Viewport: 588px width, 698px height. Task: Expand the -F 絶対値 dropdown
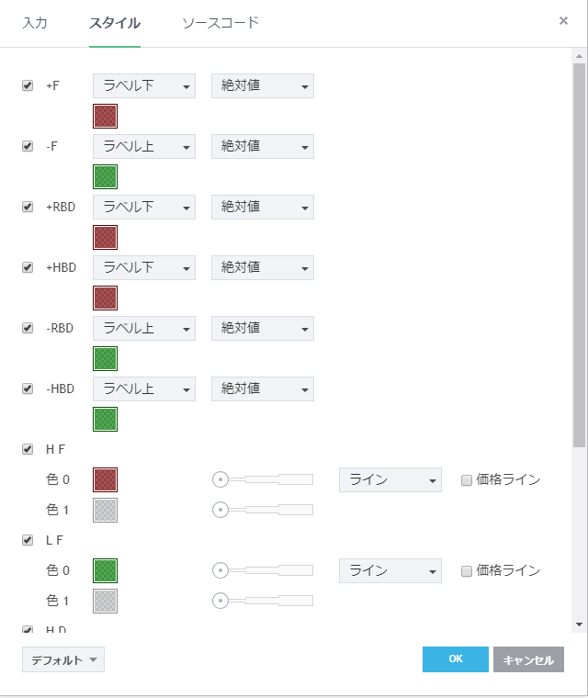(263, 147)
